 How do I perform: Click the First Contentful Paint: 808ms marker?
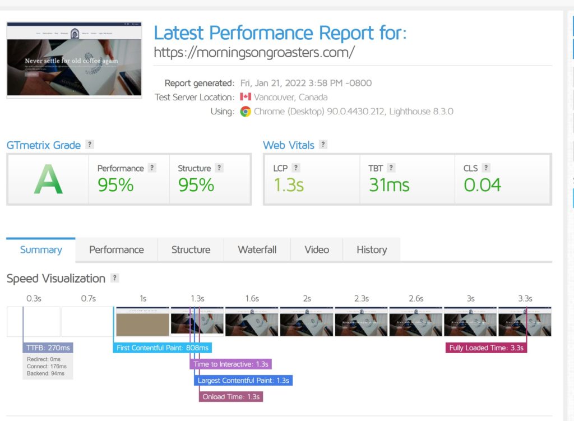point(163,348)
